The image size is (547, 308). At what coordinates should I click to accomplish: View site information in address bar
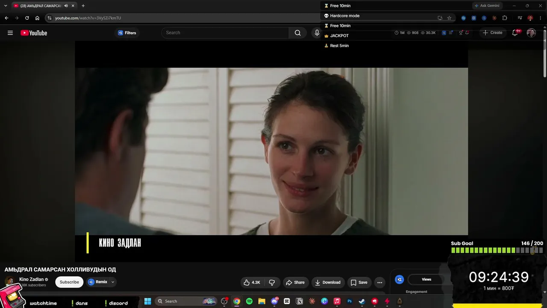pyautogui.click(x=50, y=18)
